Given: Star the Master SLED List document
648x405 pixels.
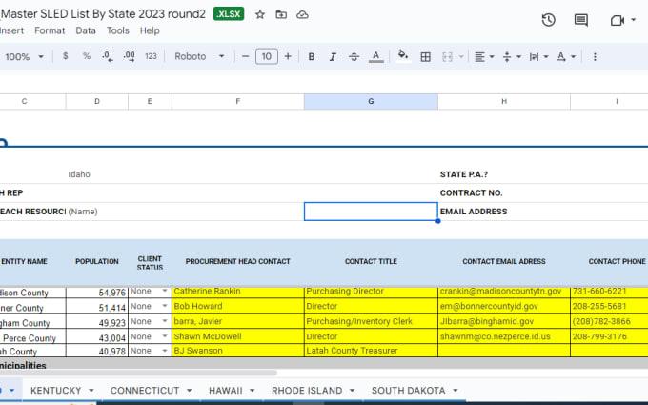Looking at the screenshot, I should tap(260, 15).
